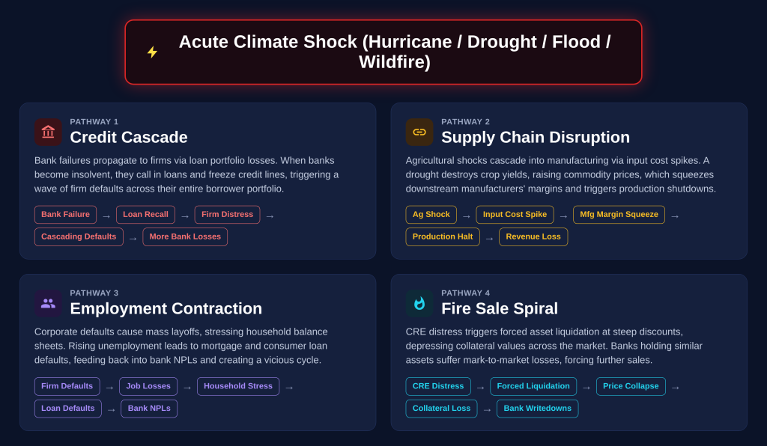The width and height of the screenshot is (767, 446).
Task: Select the Loan Recall tag
Action: pos(145,215)
